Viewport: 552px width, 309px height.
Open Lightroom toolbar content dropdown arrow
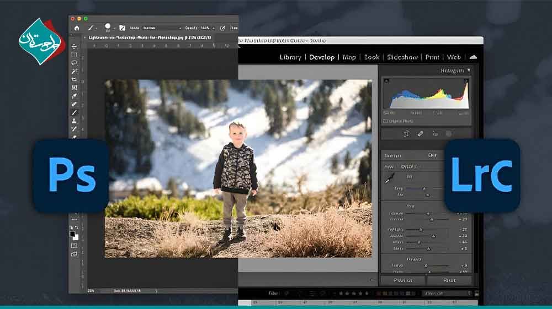(373, 280)
